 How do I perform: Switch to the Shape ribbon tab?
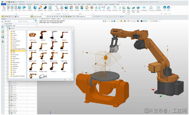9,4
